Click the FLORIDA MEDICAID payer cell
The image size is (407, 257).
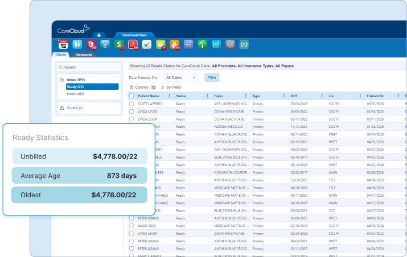[x=229, y=127]
